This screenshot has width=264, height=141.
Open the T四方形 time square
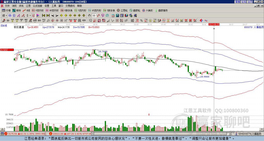[x=80, y=10]
